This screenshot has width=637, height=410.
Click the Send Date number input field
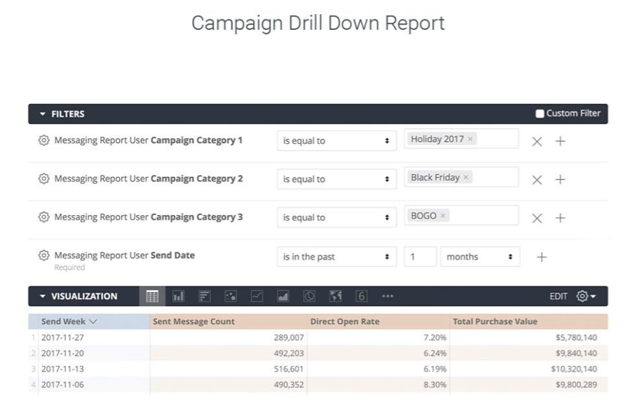click(x=420, y=256)
